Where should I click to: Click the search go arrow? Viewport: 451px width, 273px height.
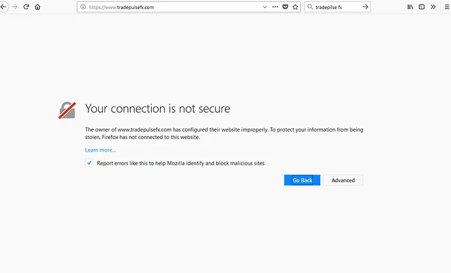click(x=365, y=7)
